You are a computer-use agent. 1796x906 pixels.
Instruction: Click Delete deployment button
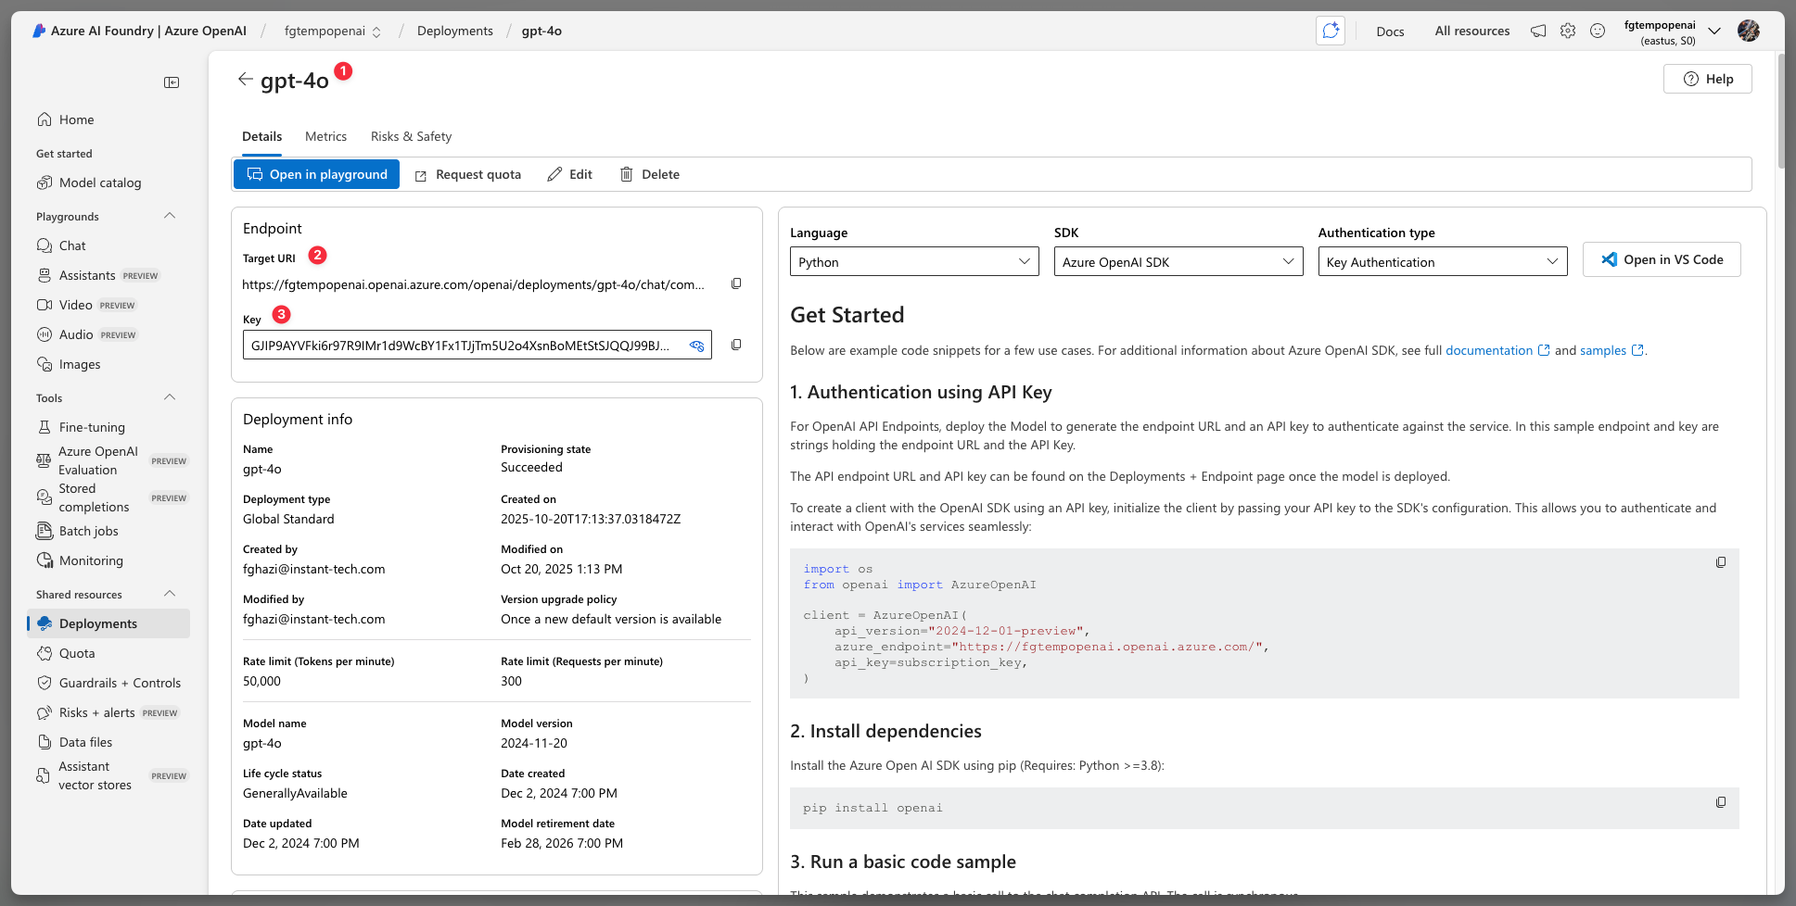[650, 174]
